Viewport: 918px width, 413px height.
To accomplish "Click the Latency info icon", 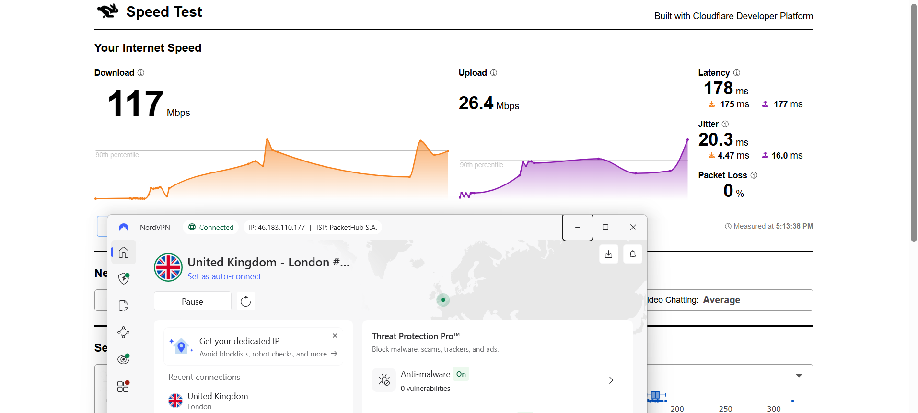I will pos(737,73).
